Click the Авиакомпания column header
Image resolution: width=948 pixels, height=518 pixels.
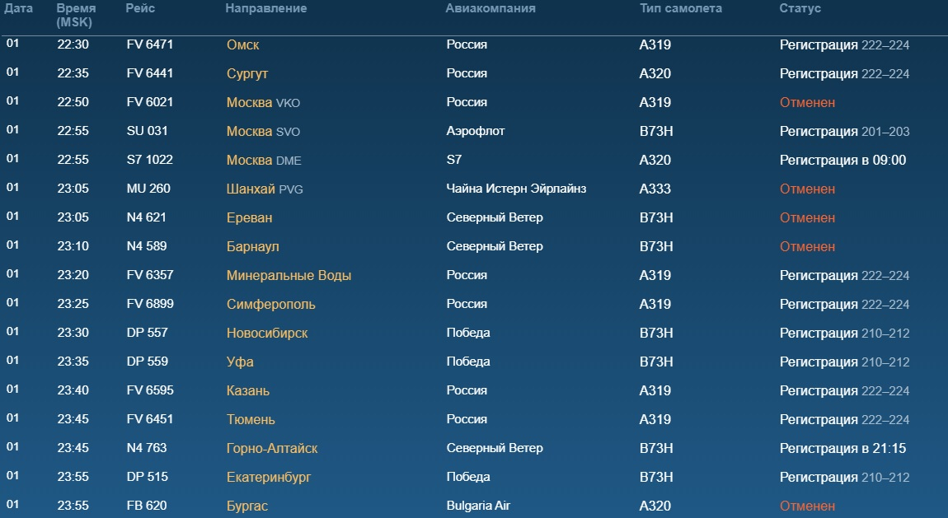coord(490,8)
